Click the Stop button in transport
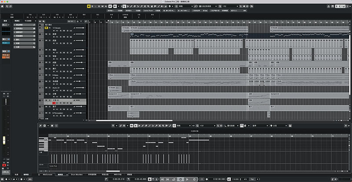The height and width of the screenshot is (182, 352). click(x=180, y=179)
